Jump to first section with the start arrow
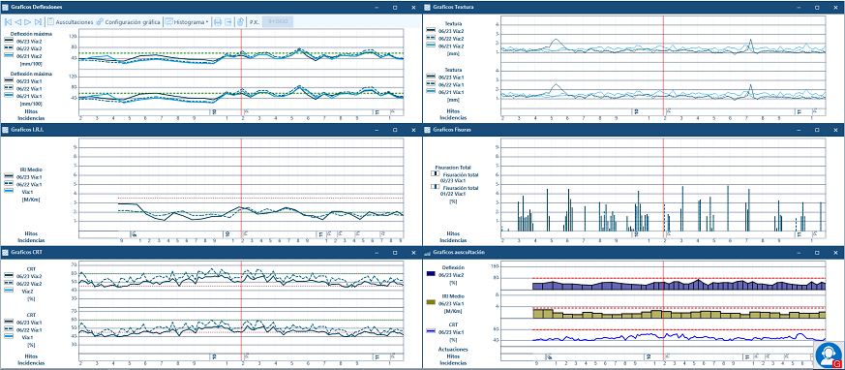Screen dimensions: 845x370 [x=8, y=22]
